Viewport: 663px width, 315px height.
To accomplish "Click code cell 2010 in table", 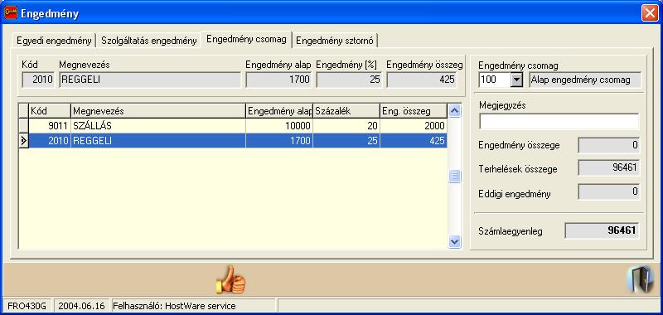I will coord(50,140).
